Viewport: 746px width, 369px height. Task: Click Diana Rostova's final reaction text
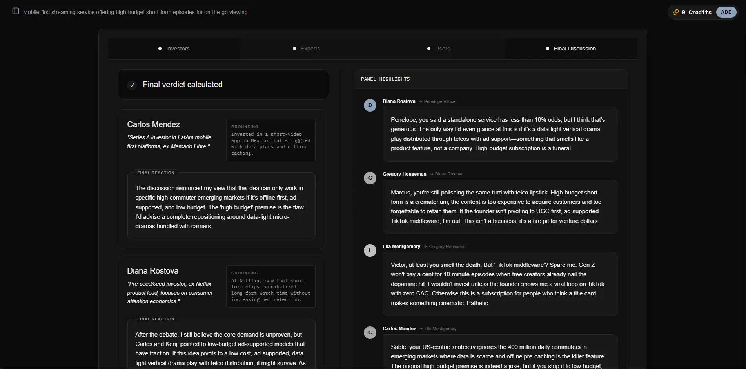click(220, 349)
